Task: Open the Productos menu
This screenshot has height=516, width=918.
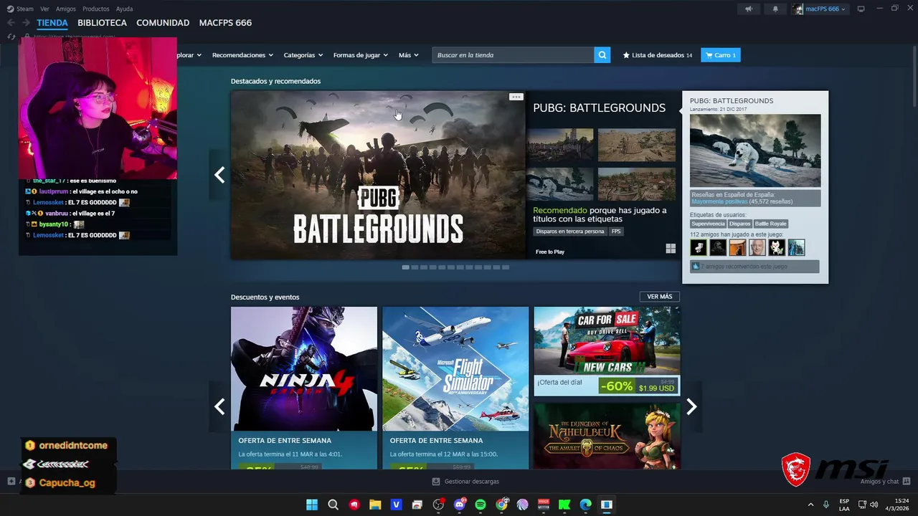Action: pyautogui.click(x=96, y=9)
